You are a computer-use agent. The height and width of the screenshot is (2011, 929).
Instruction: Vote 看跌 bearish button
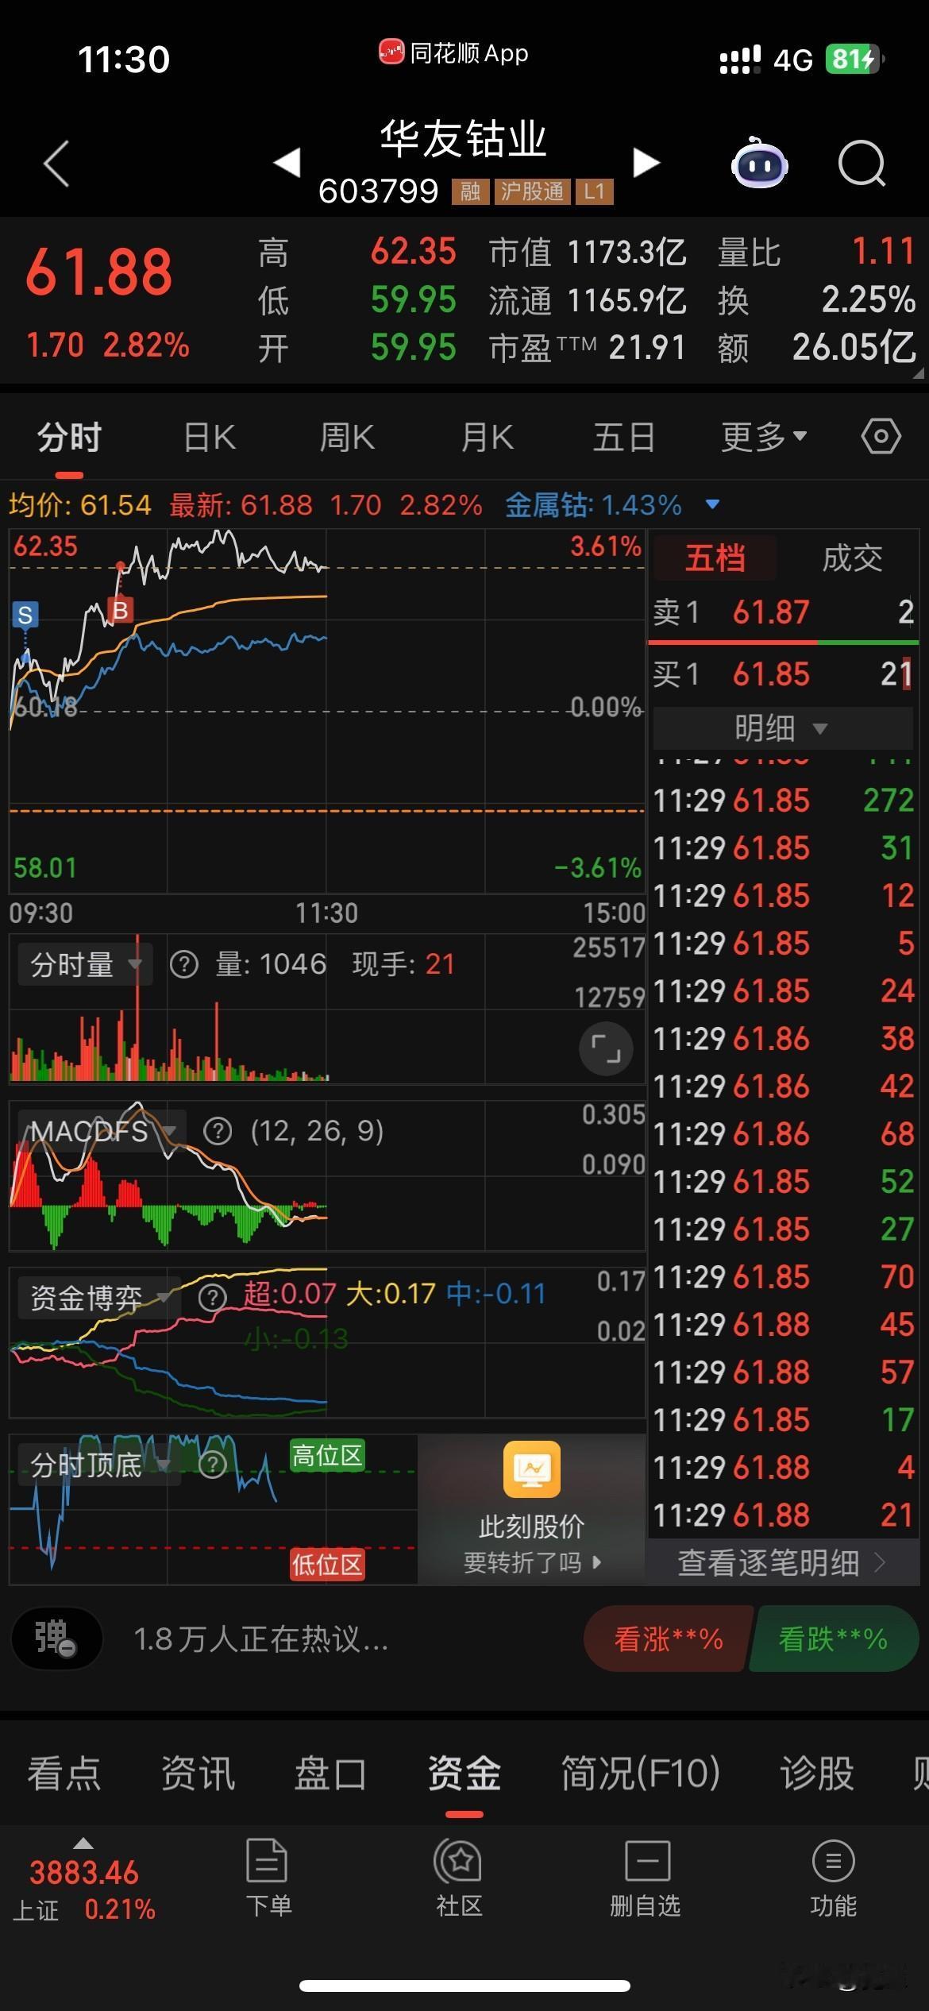pos(833,1639)
